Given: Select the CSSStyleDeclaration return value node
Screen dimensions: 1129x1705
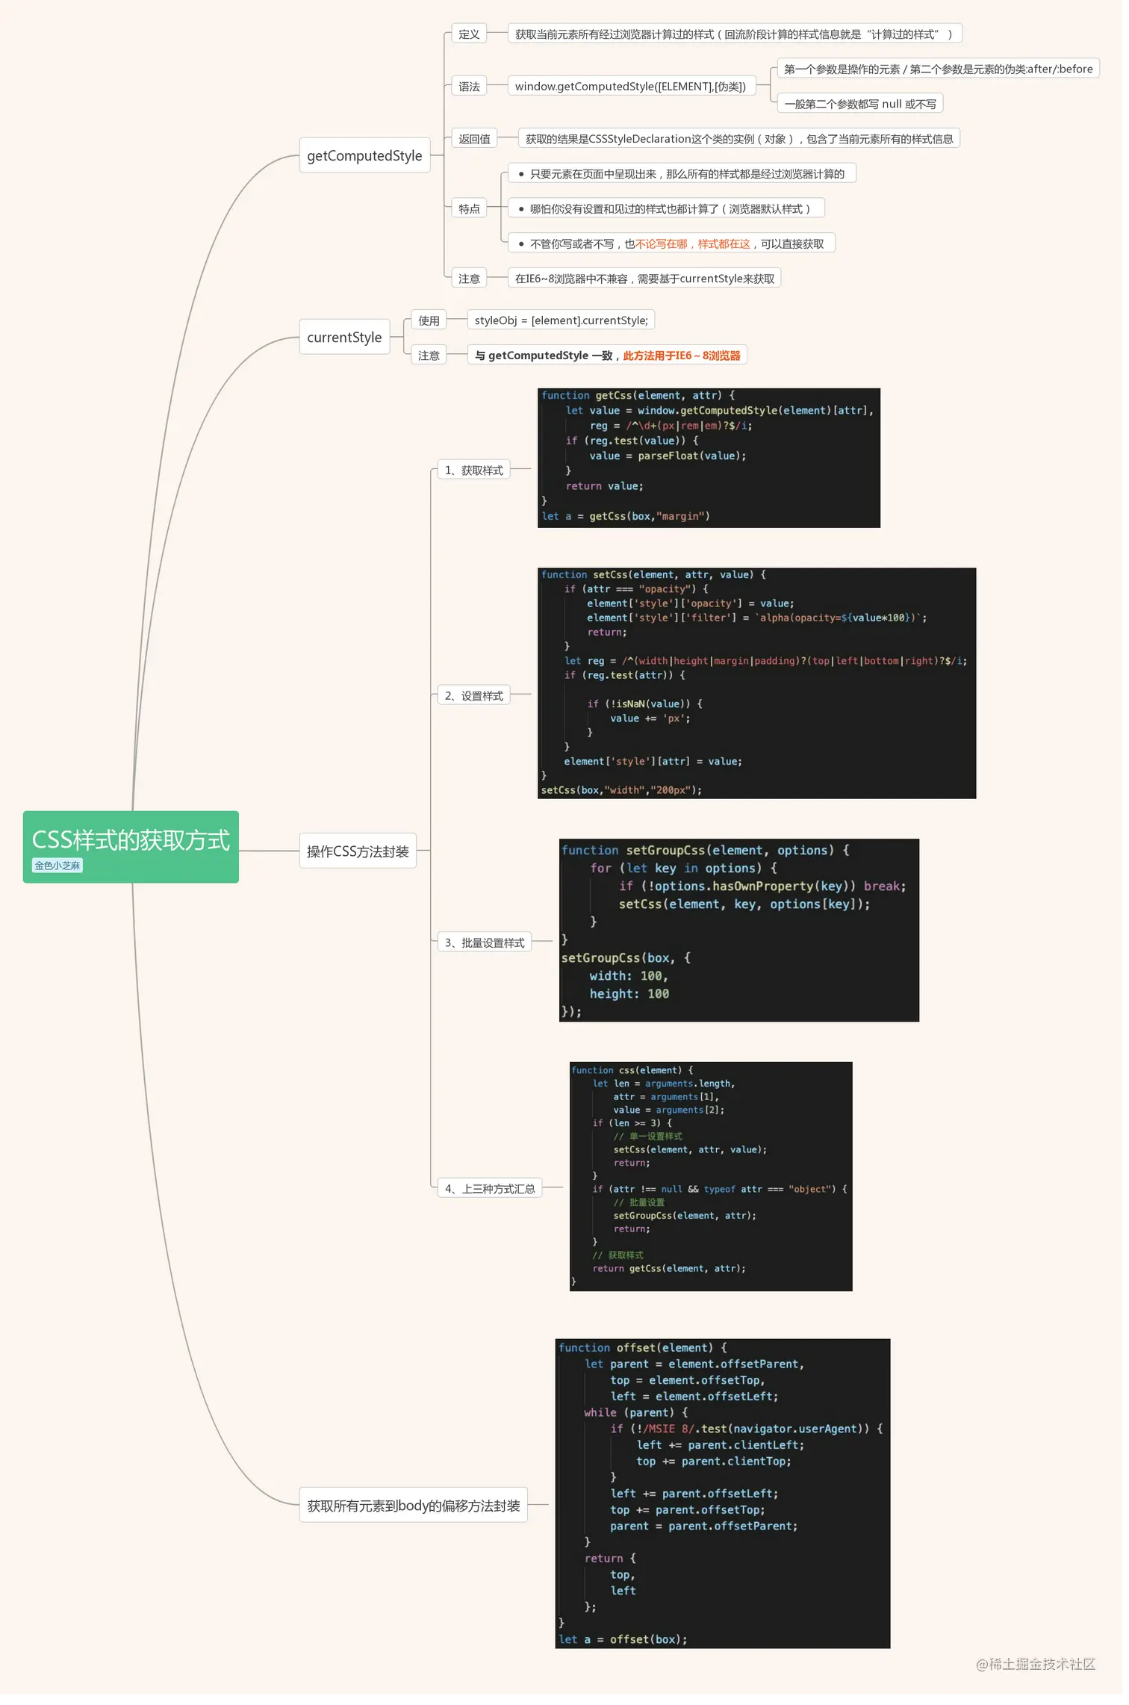Looking at the screenshot, I should (743, 140).
